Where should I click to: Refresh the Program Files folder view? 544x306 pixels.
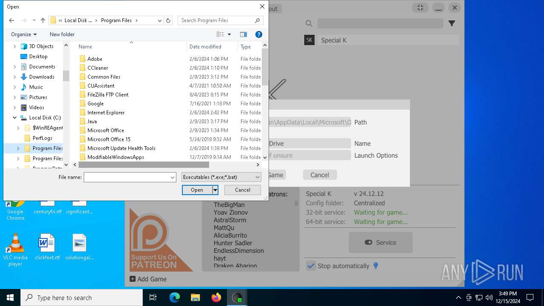coord(168,20)
